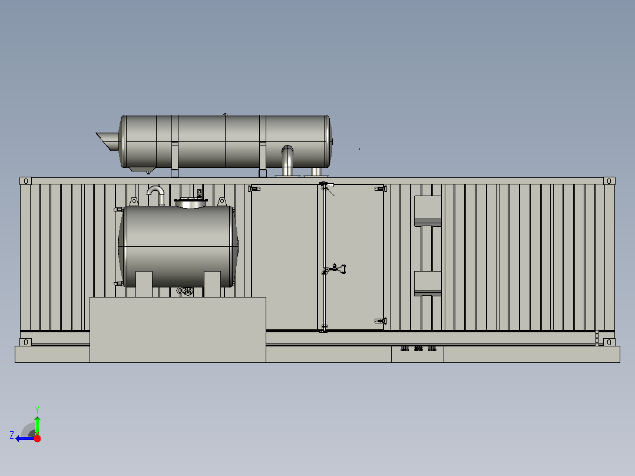Select the left support leg of the fuel tank
Viewport: 635px width, 476px height.
(x=144, y=284)
